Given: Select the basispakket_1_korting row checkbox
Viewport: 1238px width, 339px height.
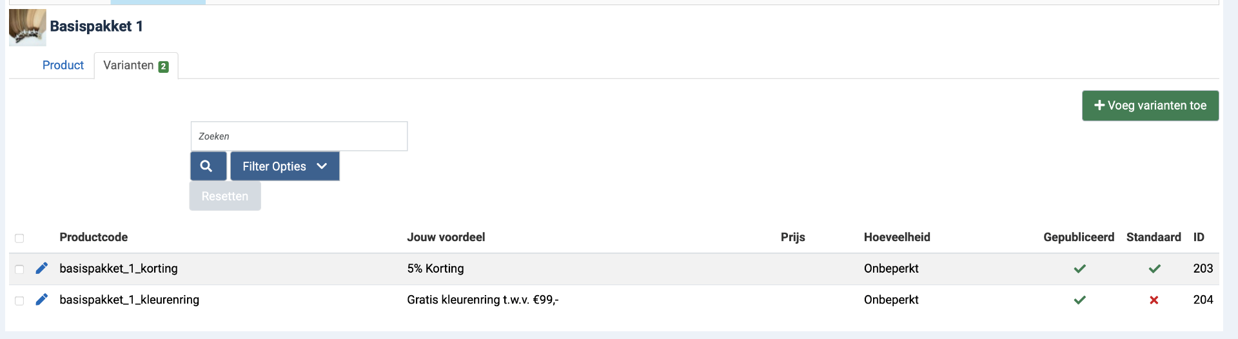Looking at the screenshot, I should [19, 269].
